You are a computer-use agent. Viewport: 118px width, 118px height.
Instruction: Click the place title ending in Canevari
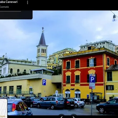(x=9, y=2)
